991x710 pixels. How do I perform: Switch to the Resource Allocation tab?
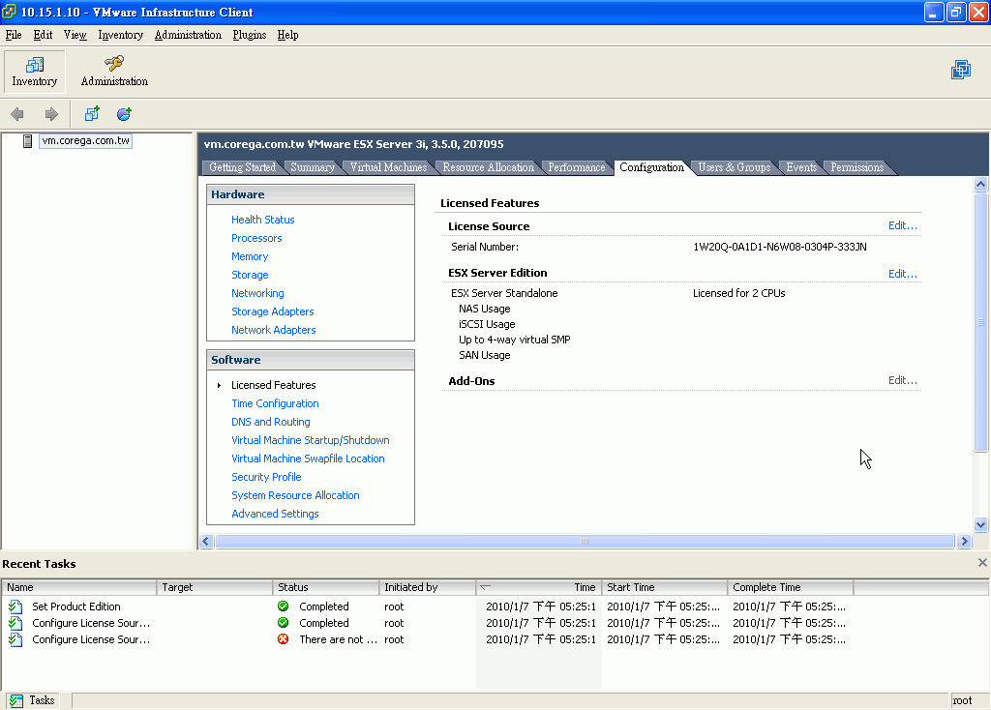(489, 167)
